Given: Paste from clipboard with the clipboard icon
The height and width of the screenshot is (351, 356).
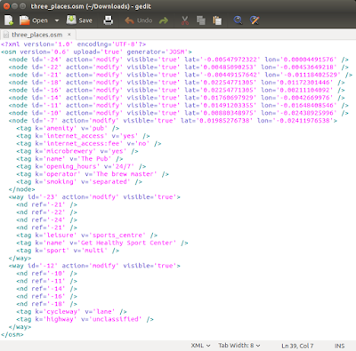Looking at the screenshot, I should click(217, 20).
